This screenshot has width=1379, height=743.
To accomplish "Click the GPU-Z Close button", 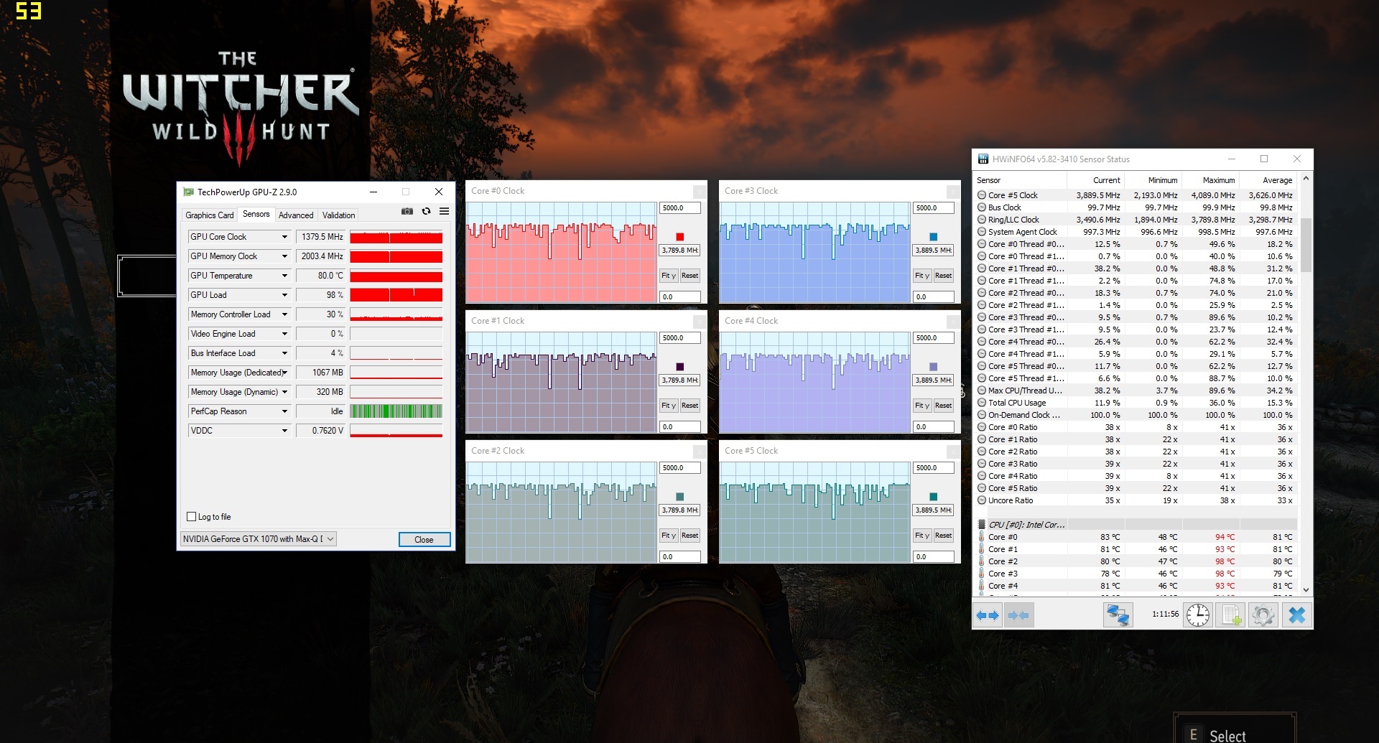I will point(424,540).
